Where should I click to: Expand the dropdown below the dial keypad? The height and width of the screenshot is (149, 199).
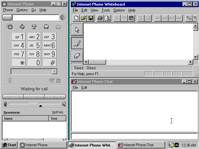55,72
